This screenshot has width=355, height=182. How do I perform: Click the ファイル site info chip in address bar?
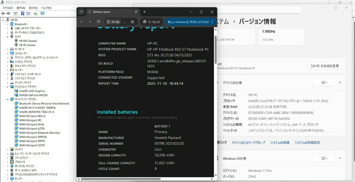(113, 22)
